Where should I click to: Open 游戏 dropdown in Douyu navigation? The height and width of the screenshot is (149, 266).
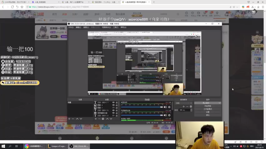click(97, 14)
